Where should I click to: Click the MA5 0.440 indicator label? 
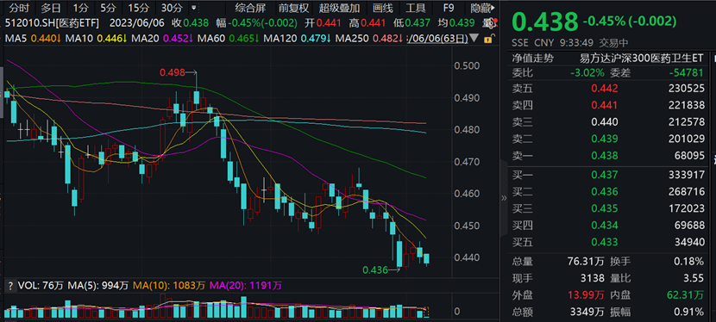(34, 39)
